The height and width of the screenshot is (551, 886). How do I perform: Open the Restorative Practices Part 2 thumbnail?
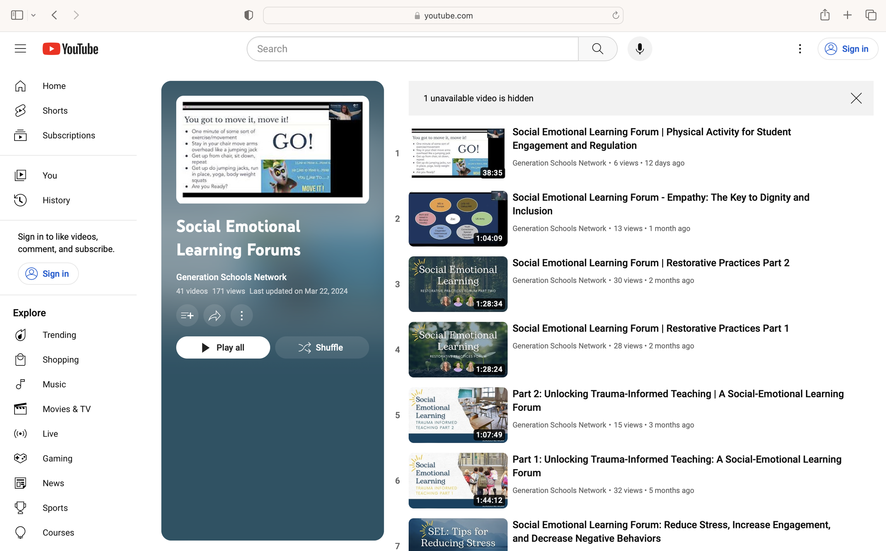pyautogui.click(x=458, y=284)
